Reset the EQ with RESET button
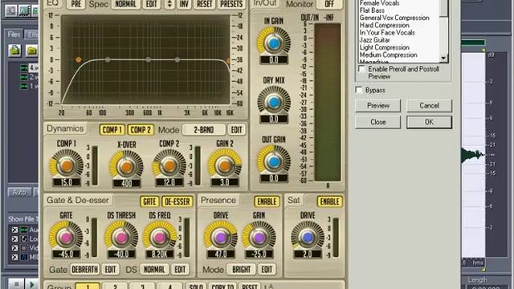The width and height of the screenshot is (514, 289). [x=205, y=4]
